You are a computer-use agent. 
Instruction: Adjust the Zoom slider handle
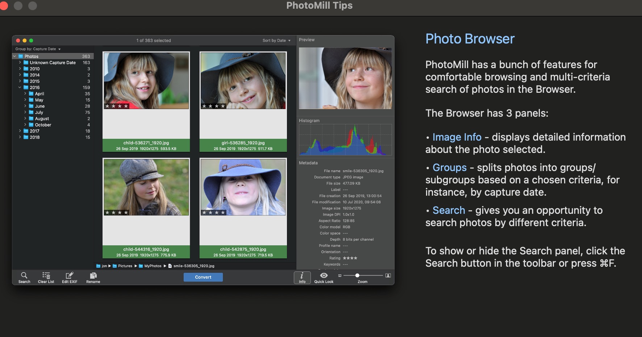point(357,275)
